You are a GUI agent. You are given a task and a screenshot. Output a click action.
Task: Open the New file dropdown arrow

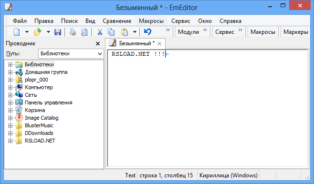tap(27, 32)
